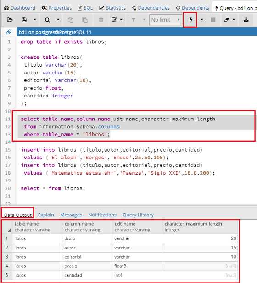Expand the Find options dropdown arrow
Screen dimensions: 257x283
click(x=58, y=20)
